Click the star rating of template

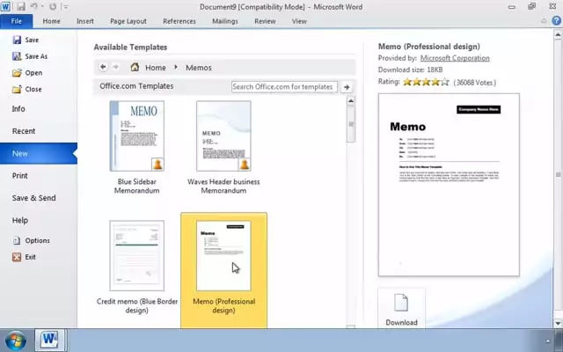click(x=426, y=82)
